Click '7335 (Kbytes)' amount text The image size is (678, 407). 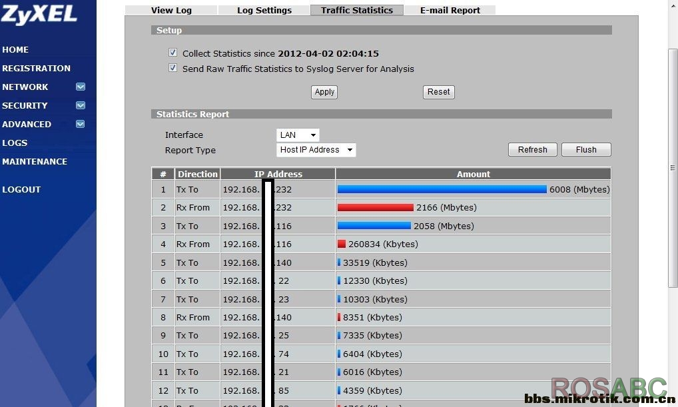click(x=372, y=335)
